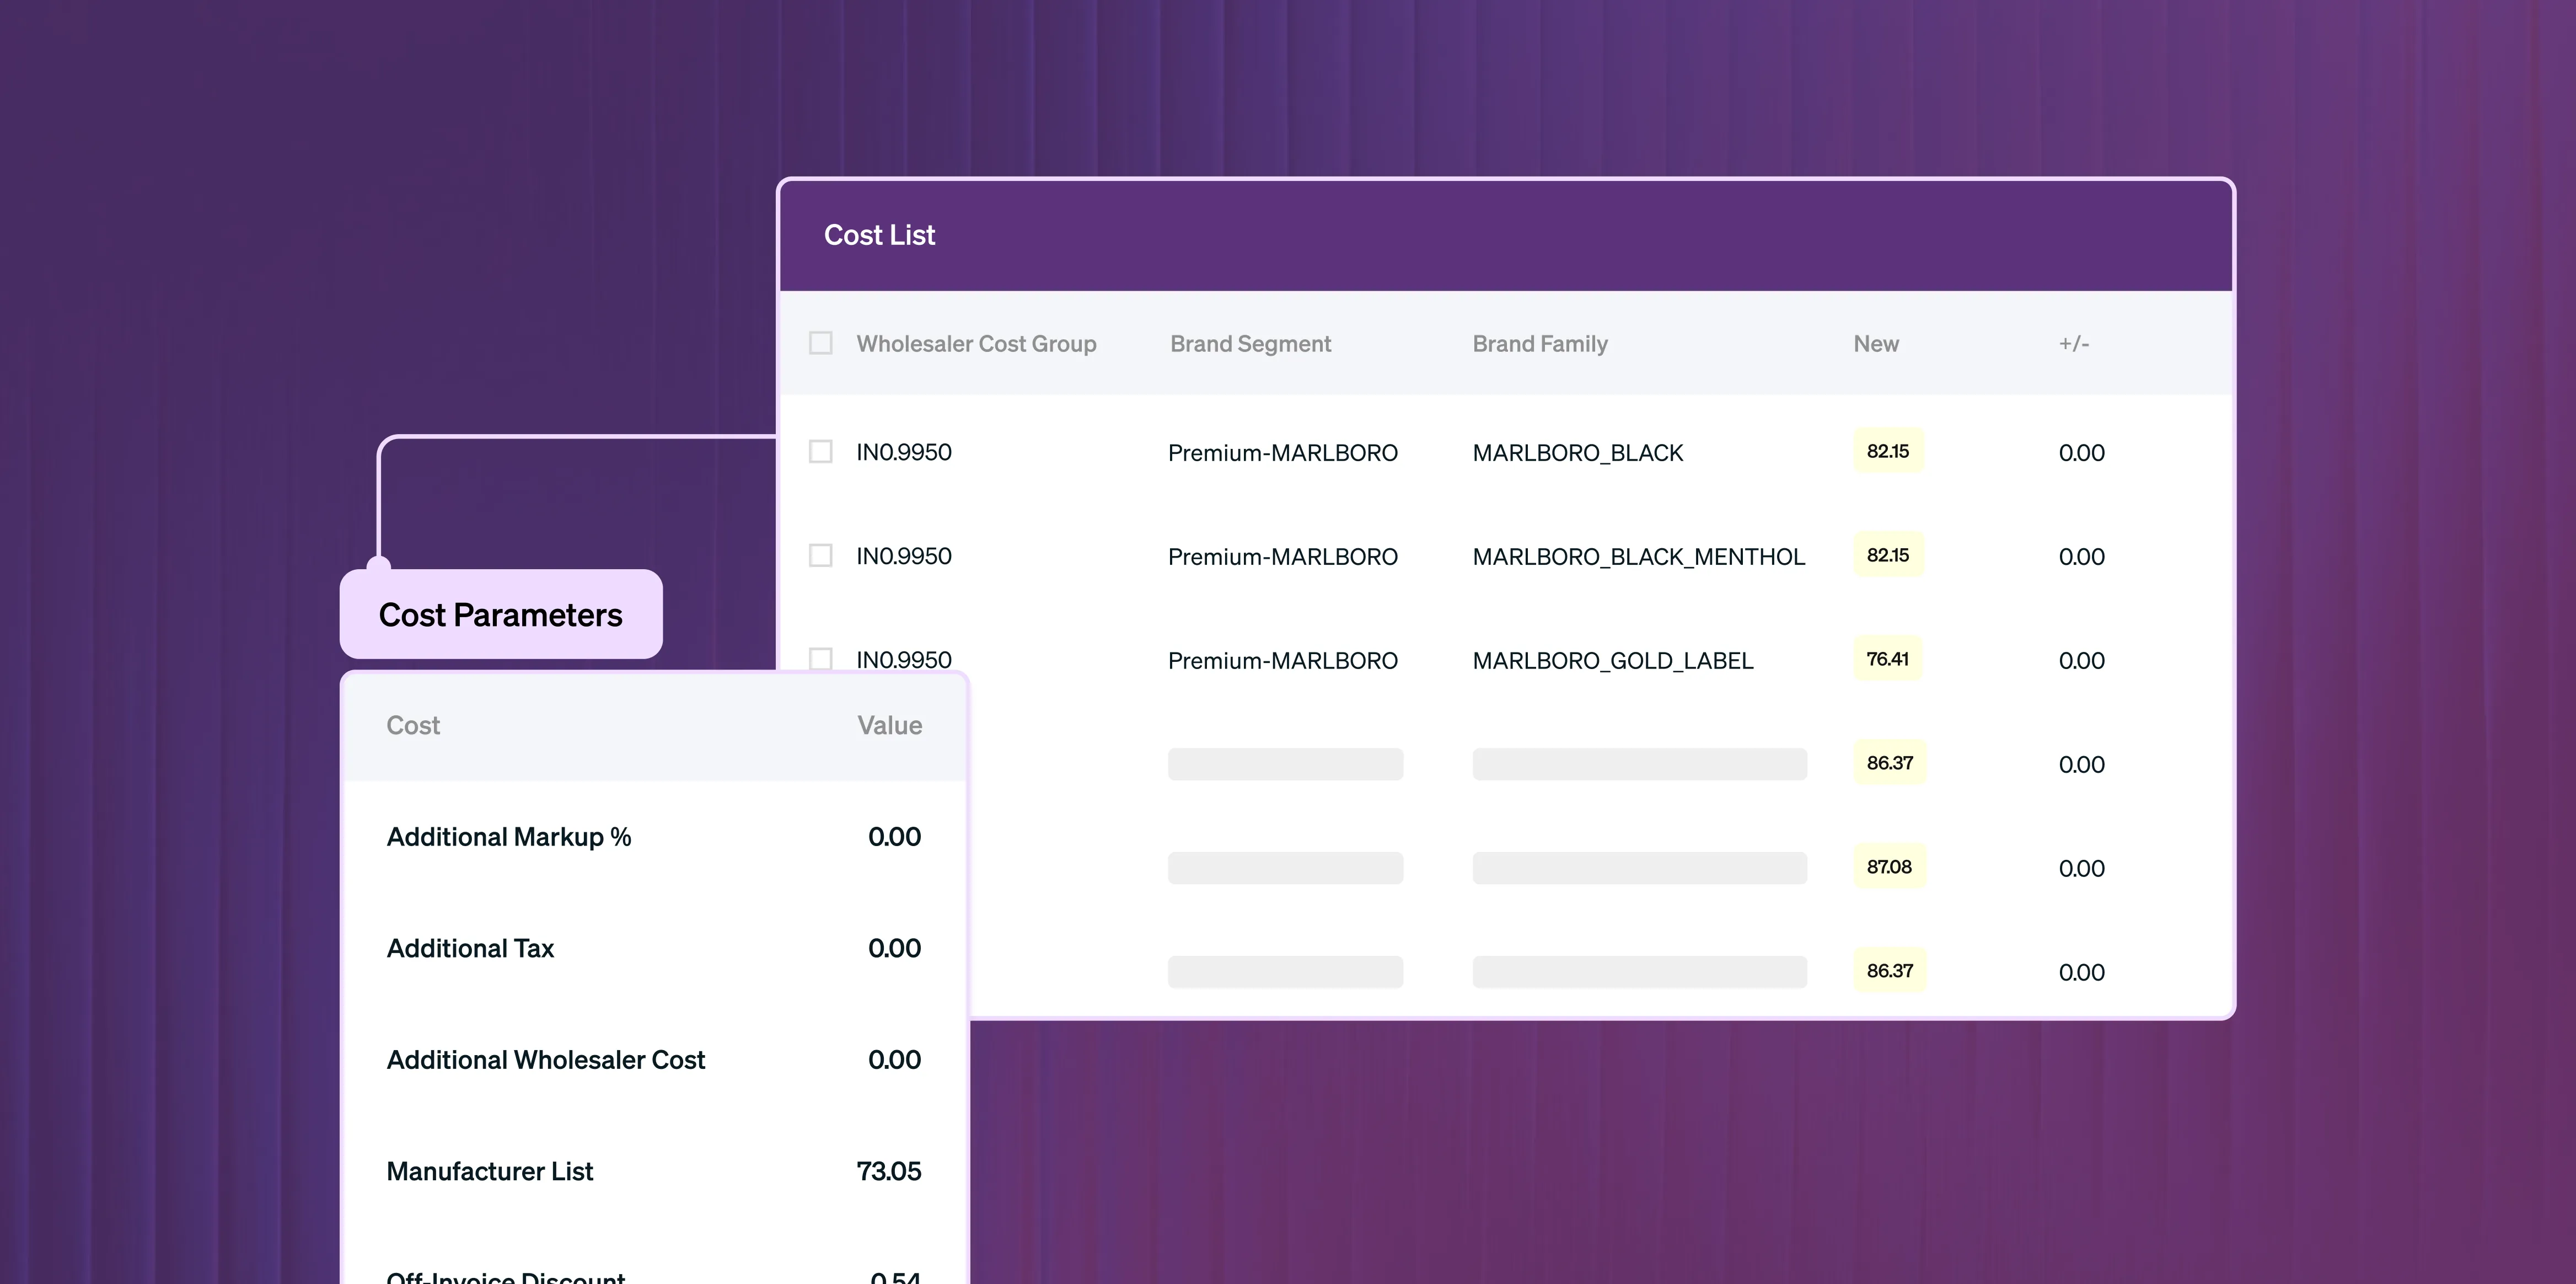Sort by the New column header

click(x=1875, y=344)
